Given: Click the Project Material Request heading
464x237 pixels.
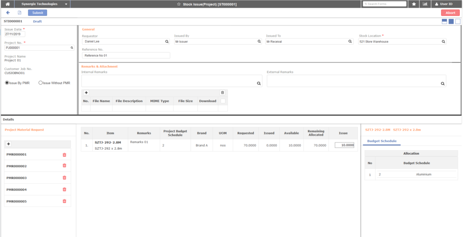Looking at the screenshot, I should pos(24,130).
